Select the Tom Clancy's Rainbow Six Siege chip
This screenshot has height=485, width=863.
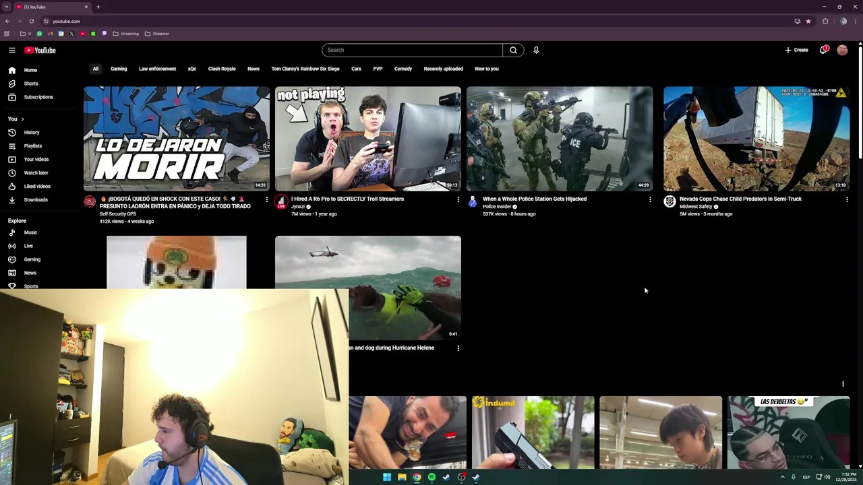[305, 69]
